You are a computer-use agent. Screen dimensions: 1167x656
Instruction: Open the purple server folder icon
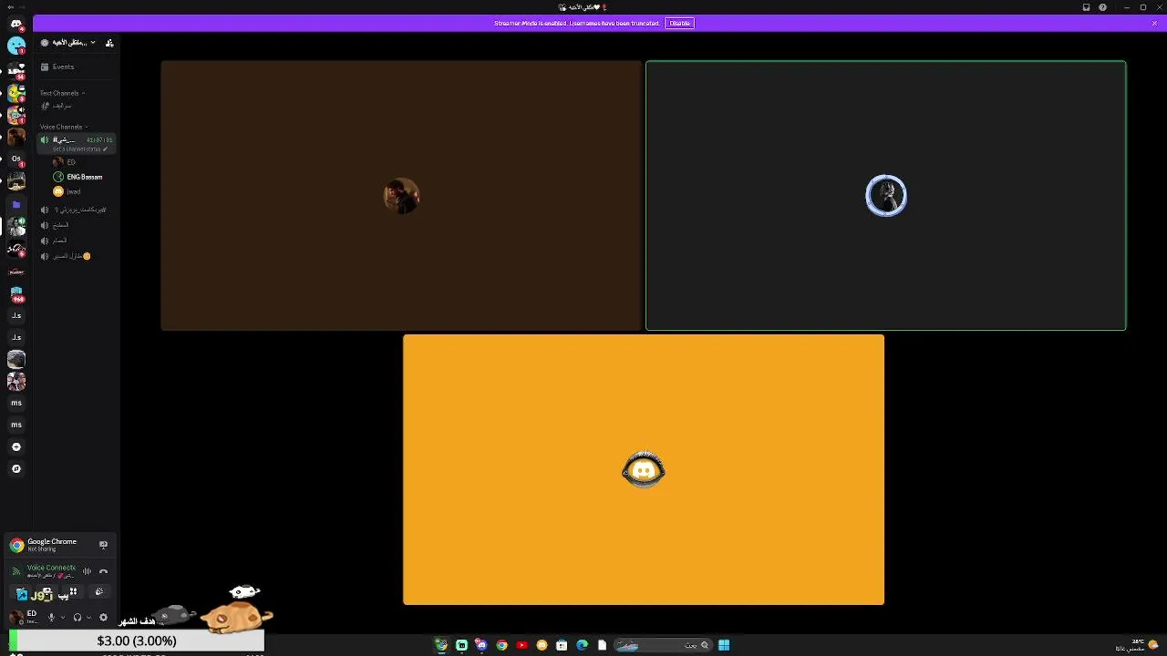click(16, 205)
